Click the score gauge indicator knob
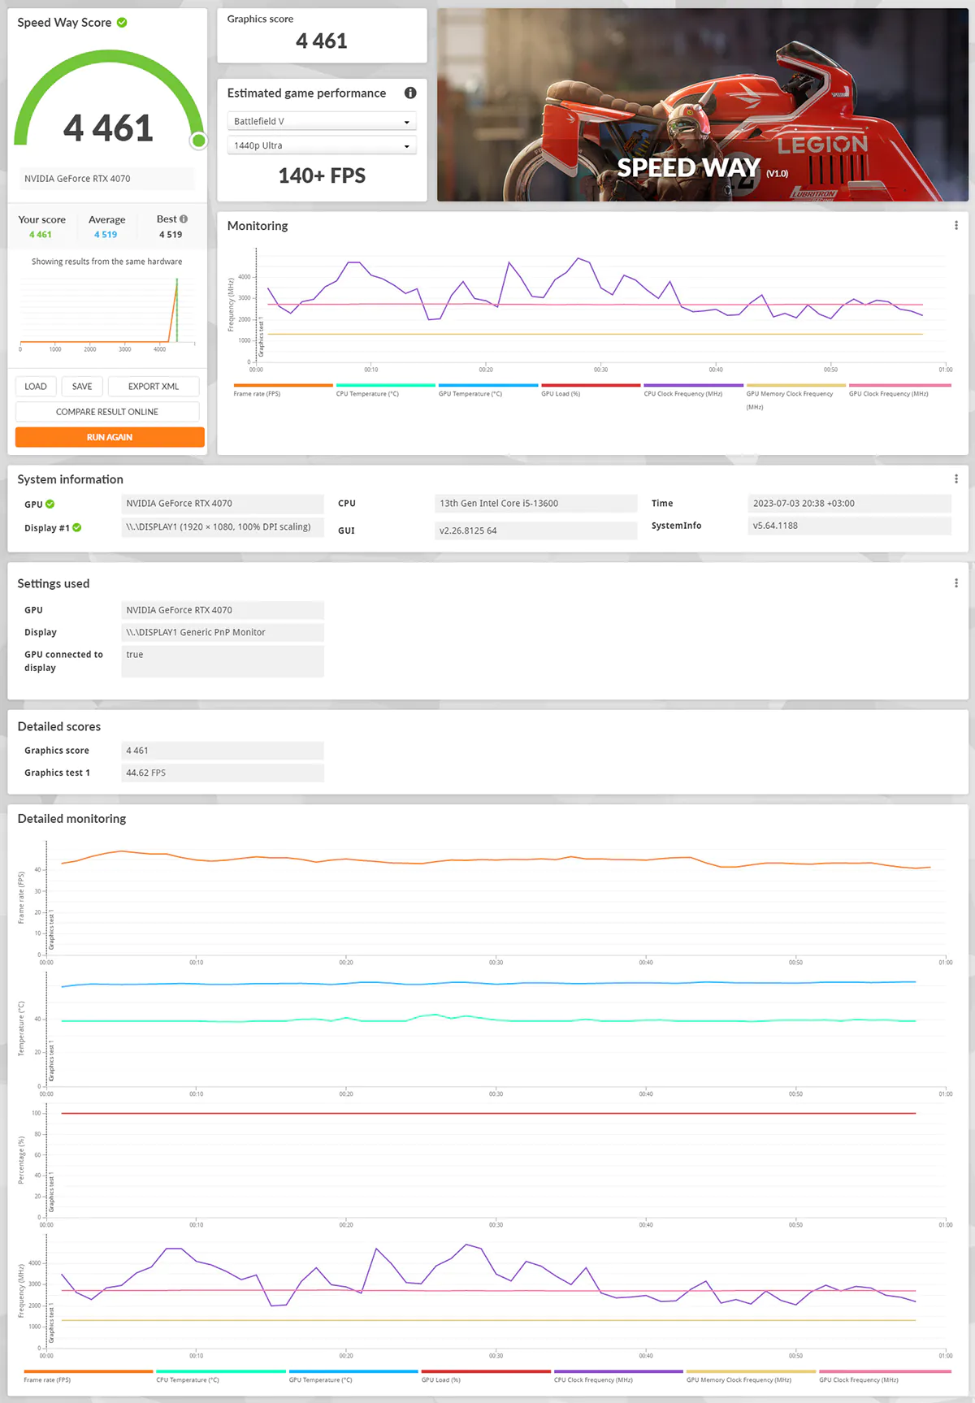 tap(198, 141)
